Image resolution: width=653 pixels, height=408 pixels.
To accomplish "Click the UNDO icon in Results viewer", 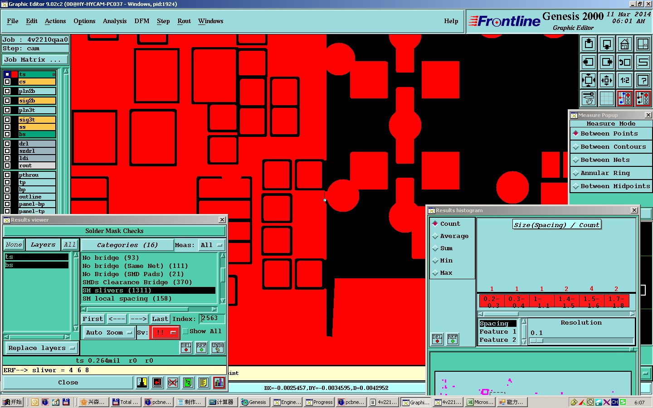I will point(218,348).
